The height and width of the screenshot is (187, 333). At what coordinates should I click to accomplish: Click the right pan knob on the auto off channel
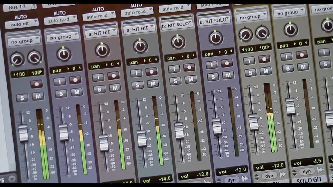click(34, 58)
